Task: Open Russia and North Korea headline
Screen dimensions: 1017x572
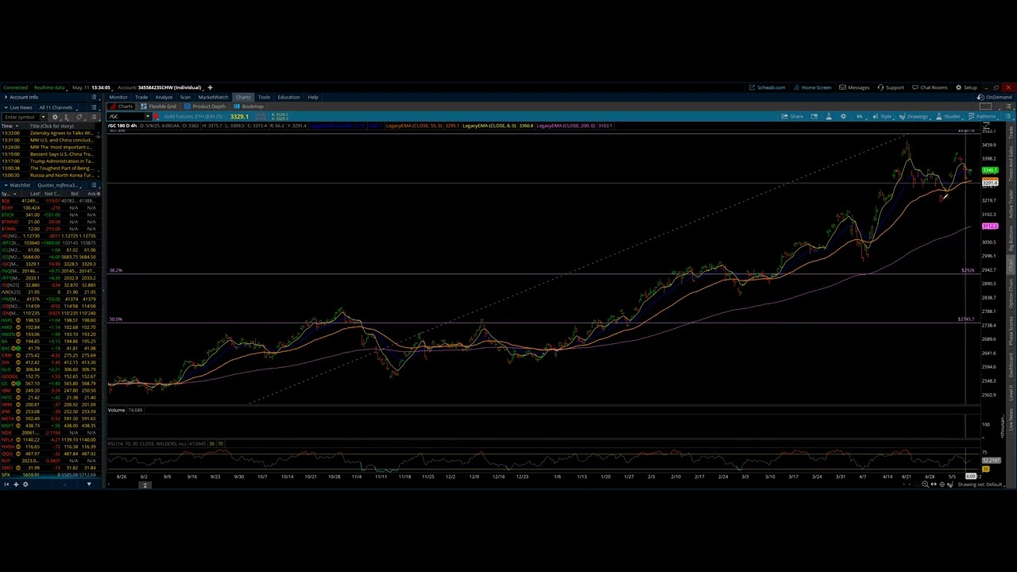Action: 61,175
